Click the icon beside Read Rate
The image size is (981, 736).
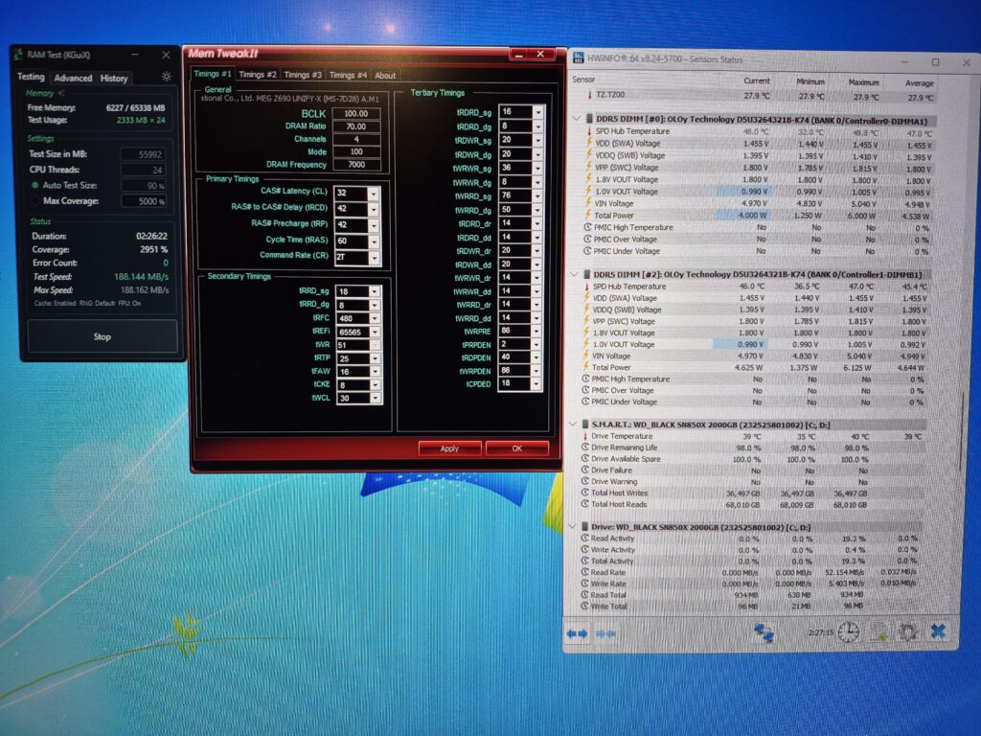point(584,572)
